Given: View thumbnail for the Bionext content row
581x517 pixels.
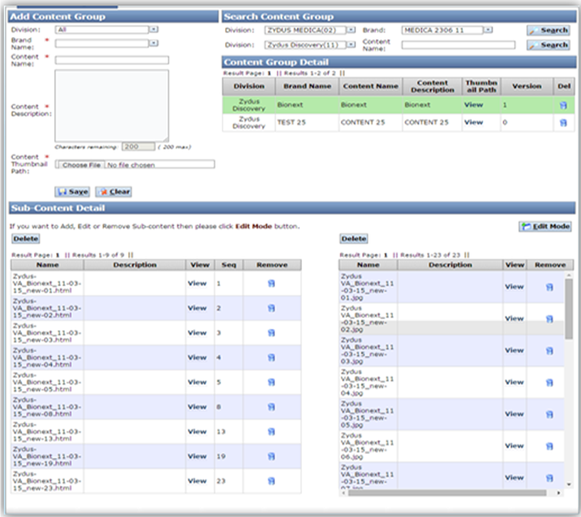Looking at the screenshot, I should click(473, 105).
